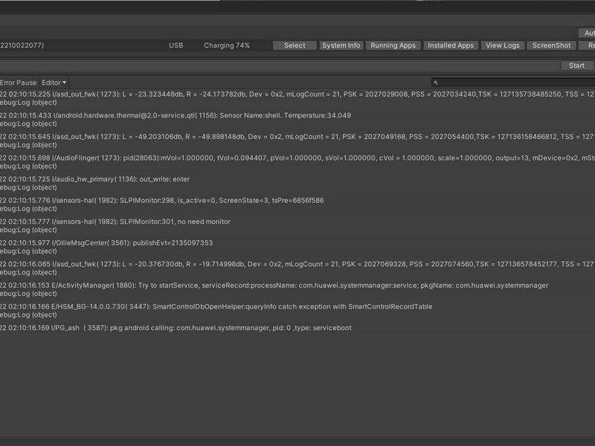Select the audio_hw_primary out_write: enter log
Screen dimensions: 595x446
tap(297, 183)
